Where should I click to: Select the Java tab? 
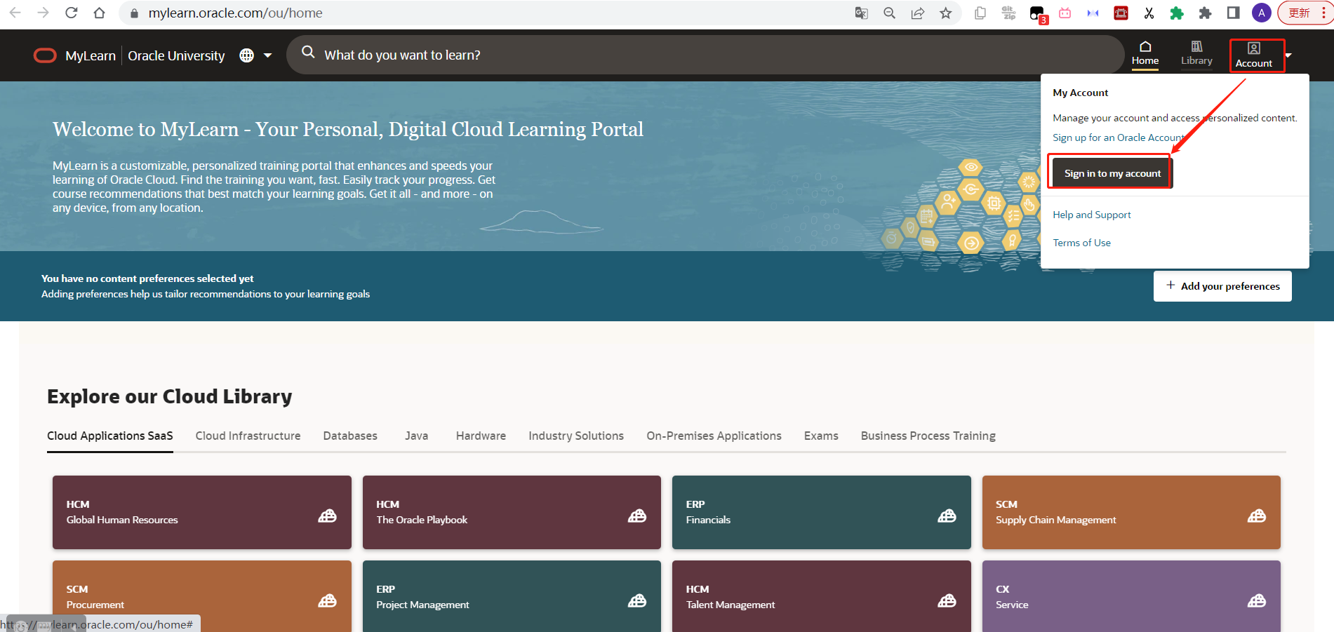tap(417, 436)
